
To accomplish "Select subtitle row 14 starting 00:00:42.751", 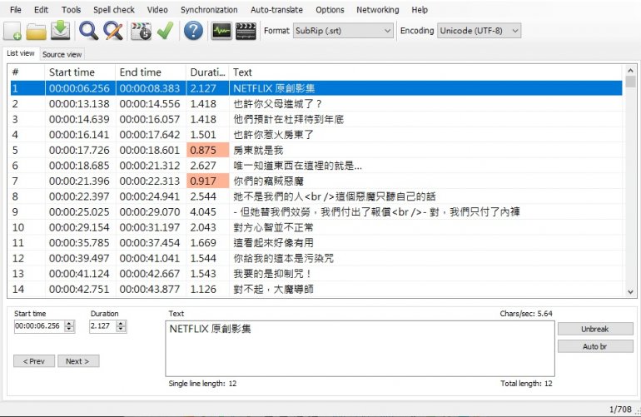I will pyautogui.click(x=316, y=289).
